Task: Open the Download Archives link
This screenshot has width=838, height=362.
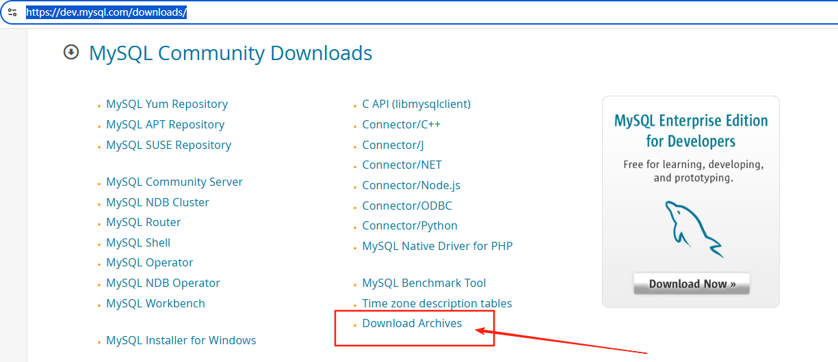Action: tap(412, 323)
